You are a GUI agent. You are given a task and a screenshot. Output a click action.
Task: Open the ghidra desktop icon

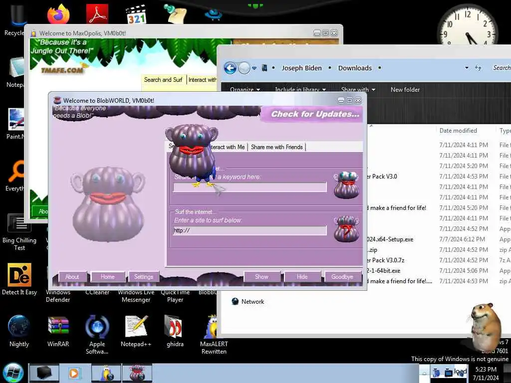point(175,331)
